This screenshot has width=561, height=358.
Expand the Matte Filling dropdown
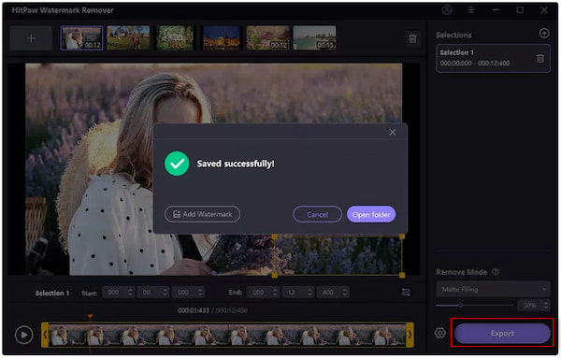(x=493, y=289)
